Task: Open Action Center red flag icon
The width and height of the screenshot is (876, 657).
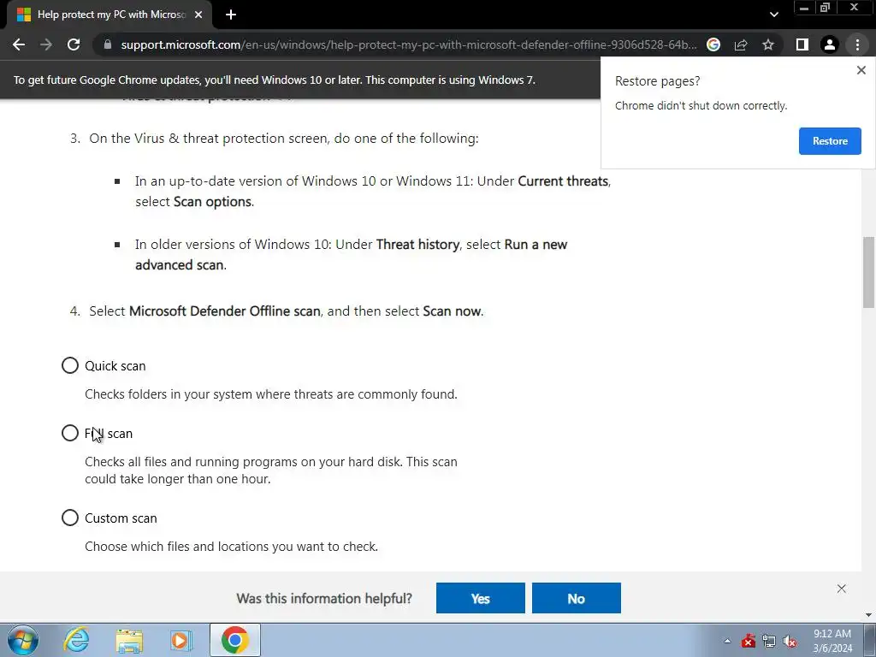Action: point(748,641)
